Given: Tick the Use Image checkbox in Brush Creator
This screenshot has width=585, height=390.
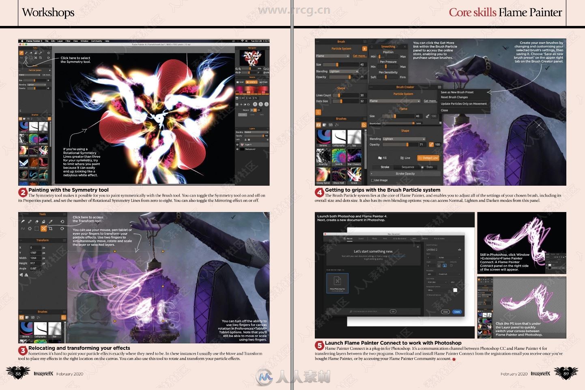Looking at the screenshot, I should coord(372,180).
